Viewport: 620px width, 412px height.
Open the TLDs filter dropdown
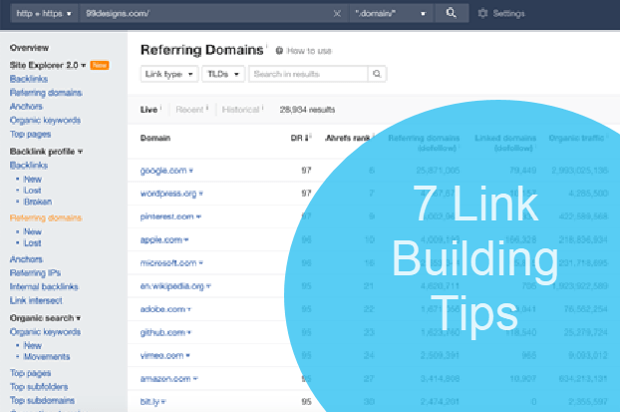223,74
